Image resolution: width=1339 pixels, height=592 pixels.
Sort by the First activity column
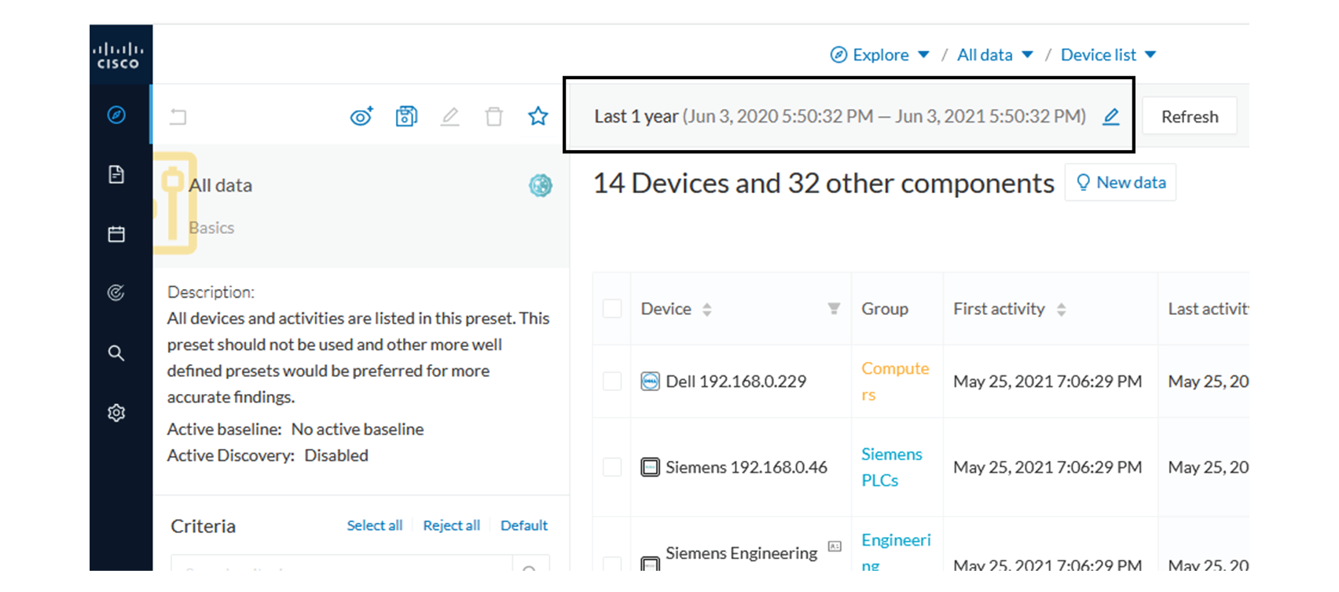[1062, 309]
